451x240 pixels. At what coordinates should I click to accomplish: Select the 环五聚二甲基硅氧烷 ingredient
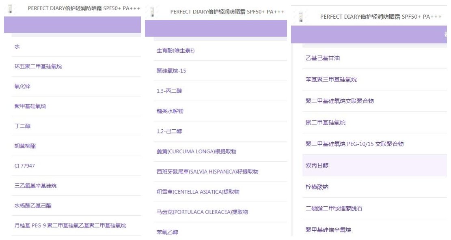pyautogui.click(x=38, y=66)
